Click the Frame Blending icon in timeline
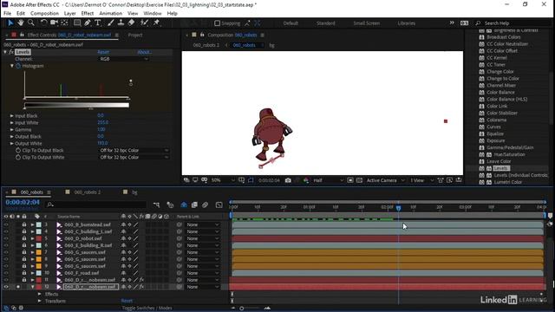 [x=194, y=205]
